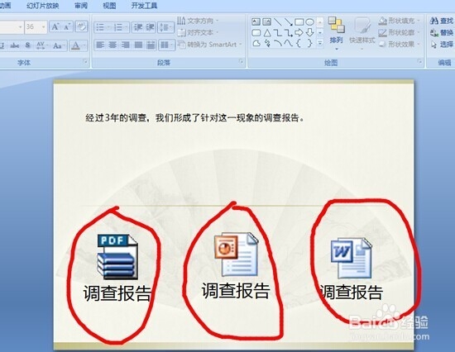Pick the Arc shape
455x352 pixels.
click(x=277, y=44)
